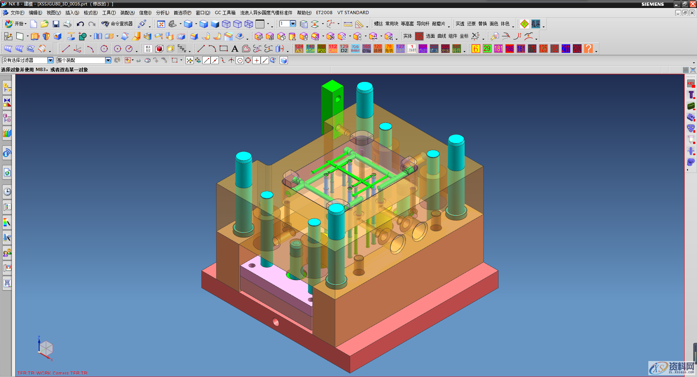Open the History clock panel in sidebar
The image size is (697, 377).
pos(7,191)
